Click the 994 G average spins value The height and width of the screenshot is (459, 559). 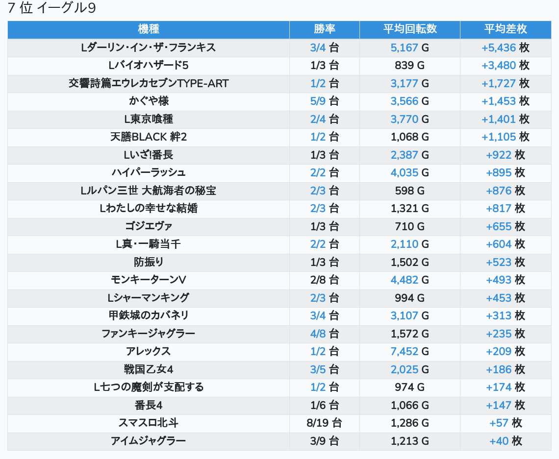(409, 298)
